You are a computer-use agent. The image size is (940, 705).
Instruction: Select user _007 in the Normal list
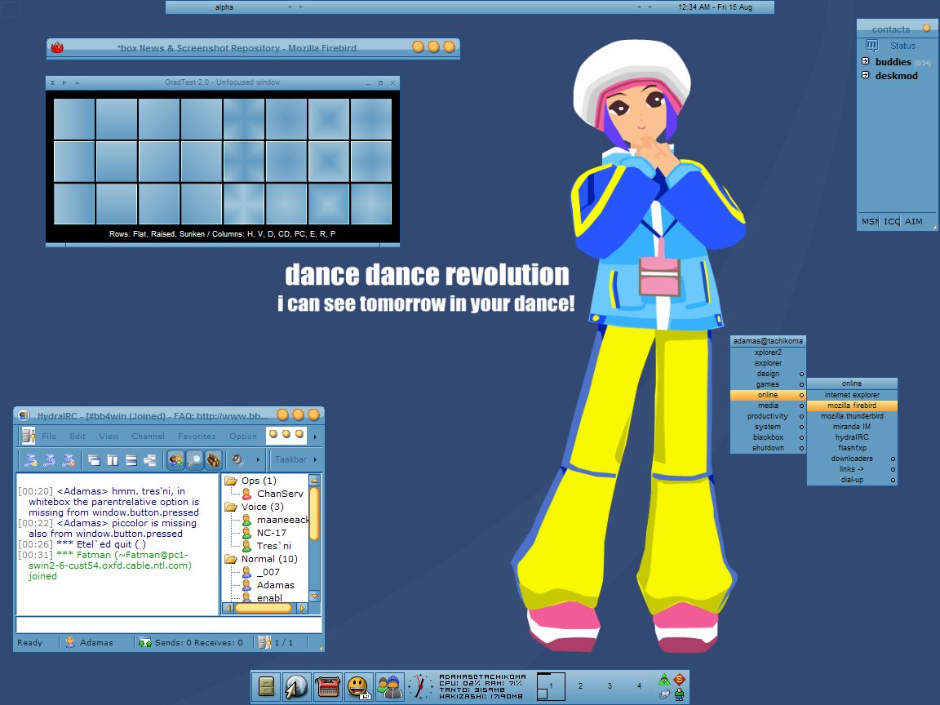(x=268, y=572)
